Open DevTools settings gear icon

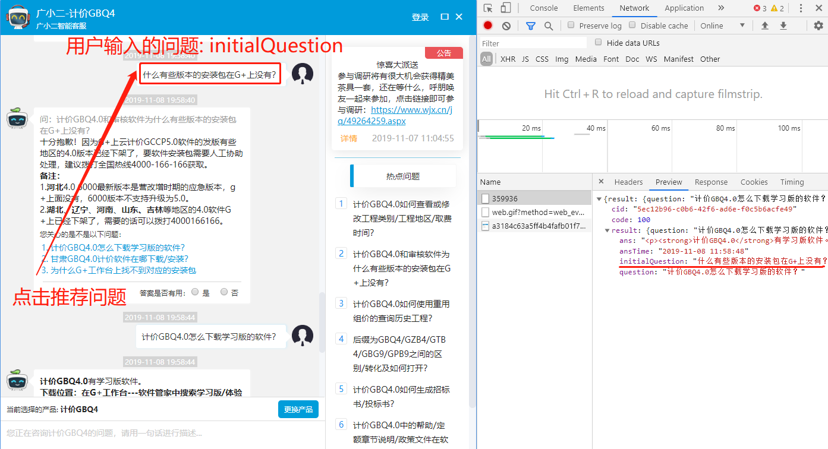[818, 26]
